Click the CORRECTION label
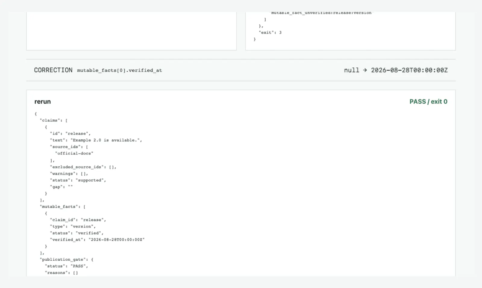Viewport: 482px width, 288px height. tap(53, 70)
